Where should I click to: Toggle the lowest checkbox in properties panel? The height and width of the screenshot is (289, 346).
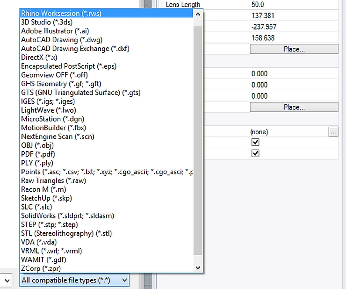(255, 153)
